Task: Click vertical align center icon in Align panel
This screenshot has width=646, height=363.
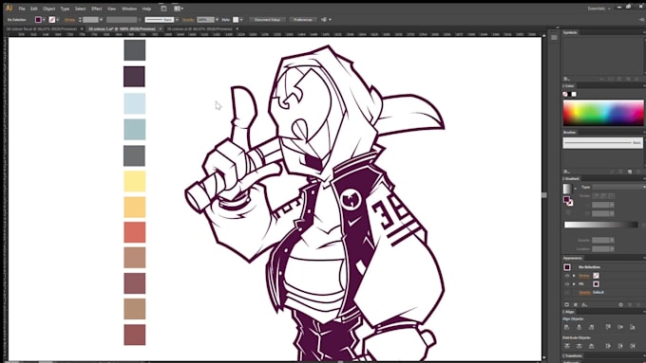Action: click(620, 327)
